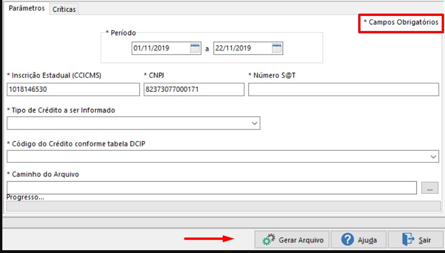The height and width of the screenshot is (253, 445).
Task: Click the Caminho do Arquivo text field
Action: [x=212, y=188]
